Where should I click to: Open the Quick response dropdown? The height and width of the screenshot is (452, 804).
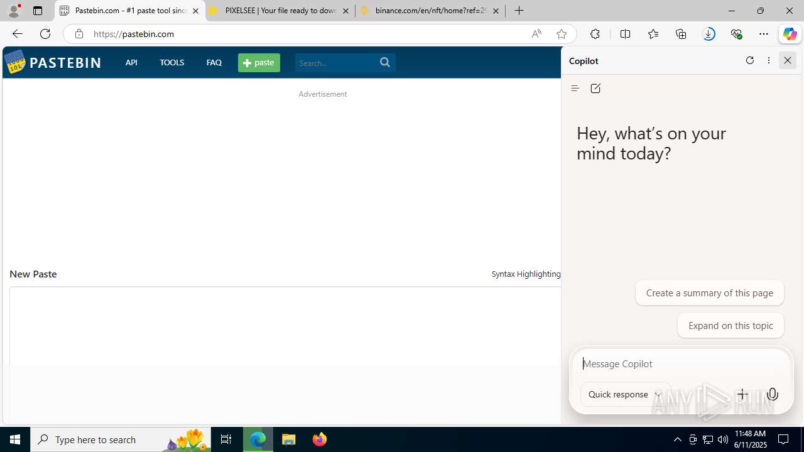(x=626, y=394)
